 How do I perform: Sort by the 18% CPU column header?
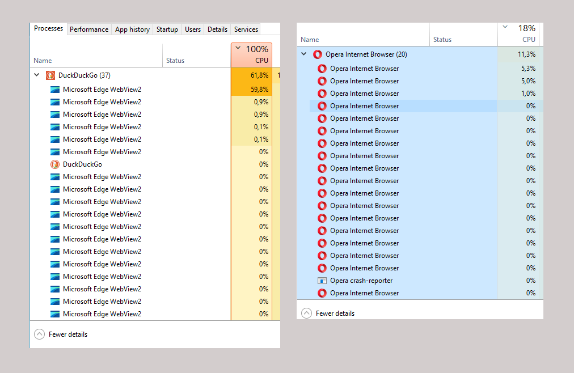pos(519,35)
